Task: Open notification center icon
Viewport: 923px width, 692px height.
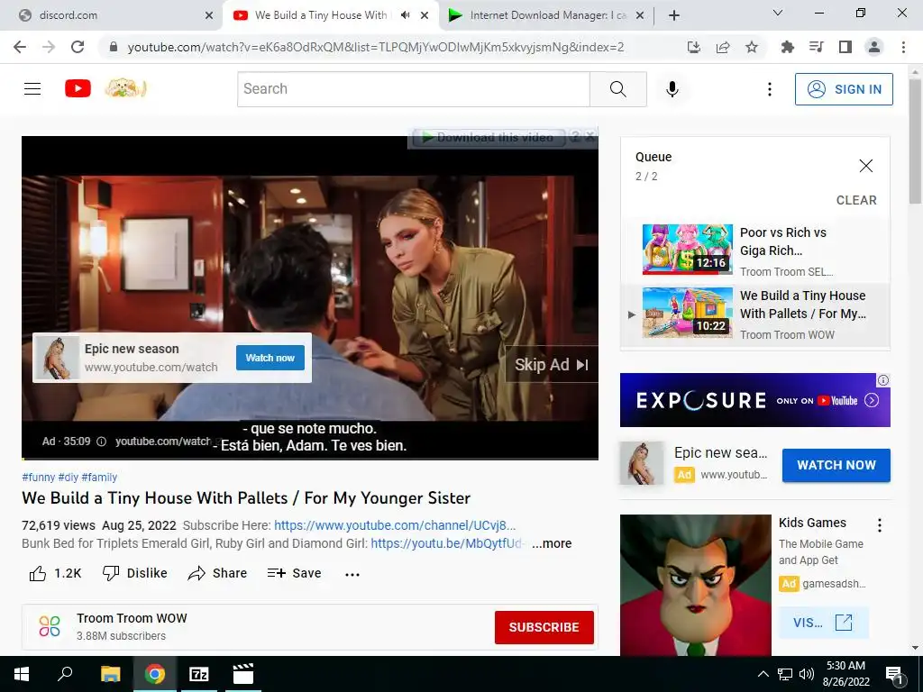Action: click(x=894, y=675)
